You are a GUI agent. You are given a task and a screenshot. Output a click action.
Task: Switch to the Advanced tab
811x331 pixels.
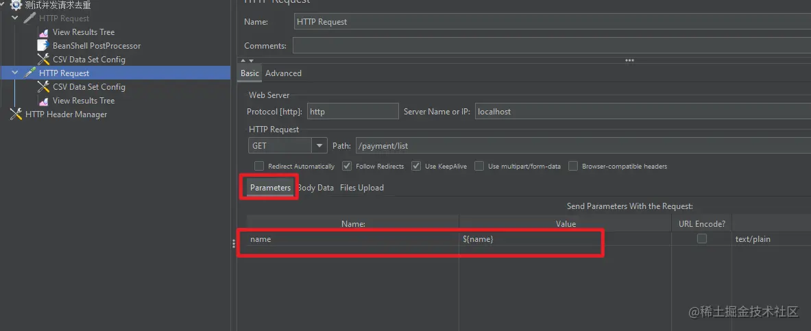click(x=283, y=73)
